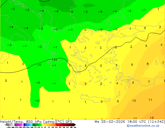Select the 6 temperature value on map
Viewport: 165px width, 128px height.
click(133, 83)
